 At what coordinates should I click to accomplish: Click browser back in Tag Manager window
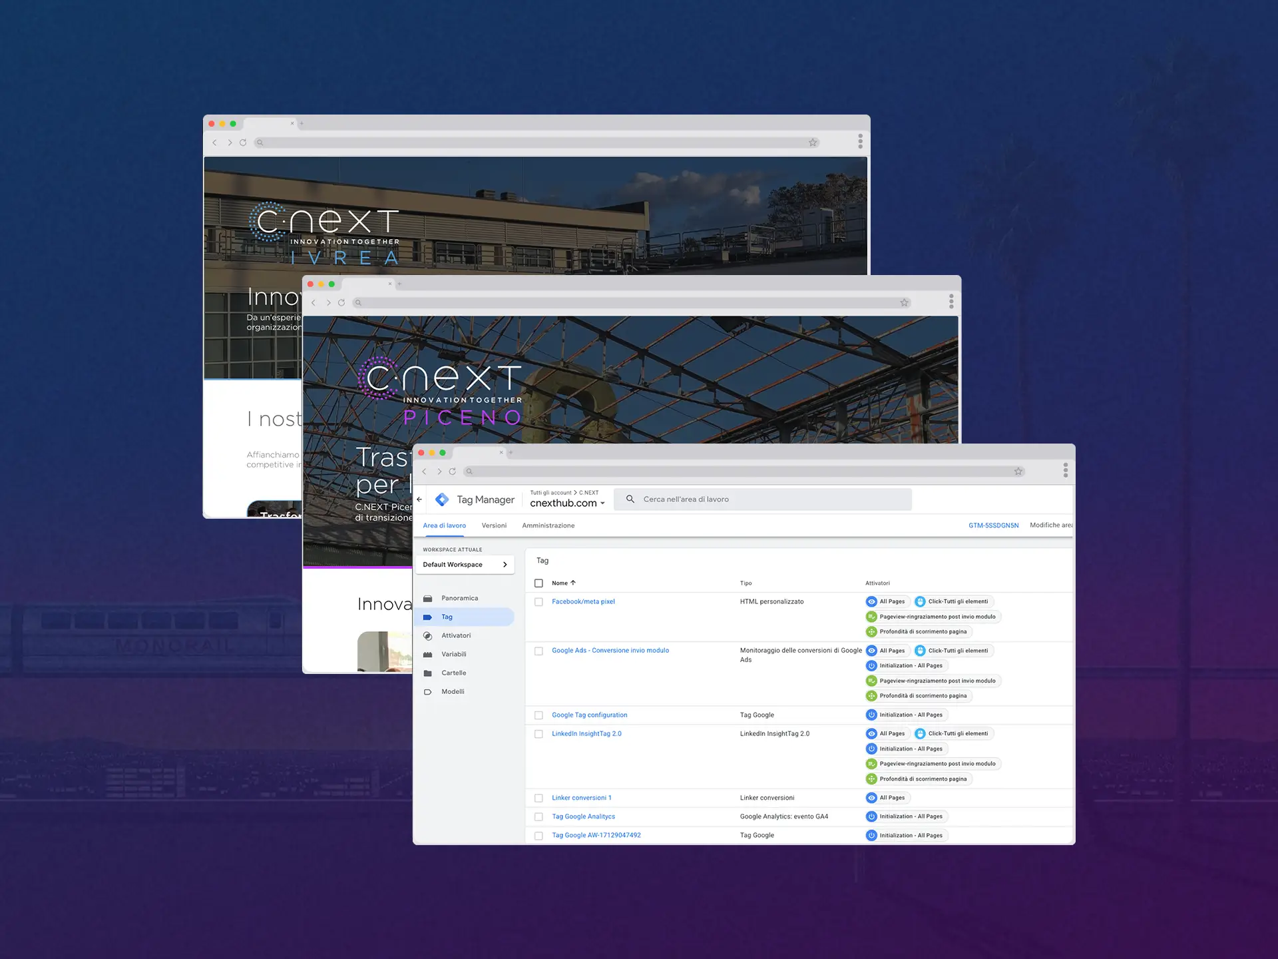coord(424,472)
